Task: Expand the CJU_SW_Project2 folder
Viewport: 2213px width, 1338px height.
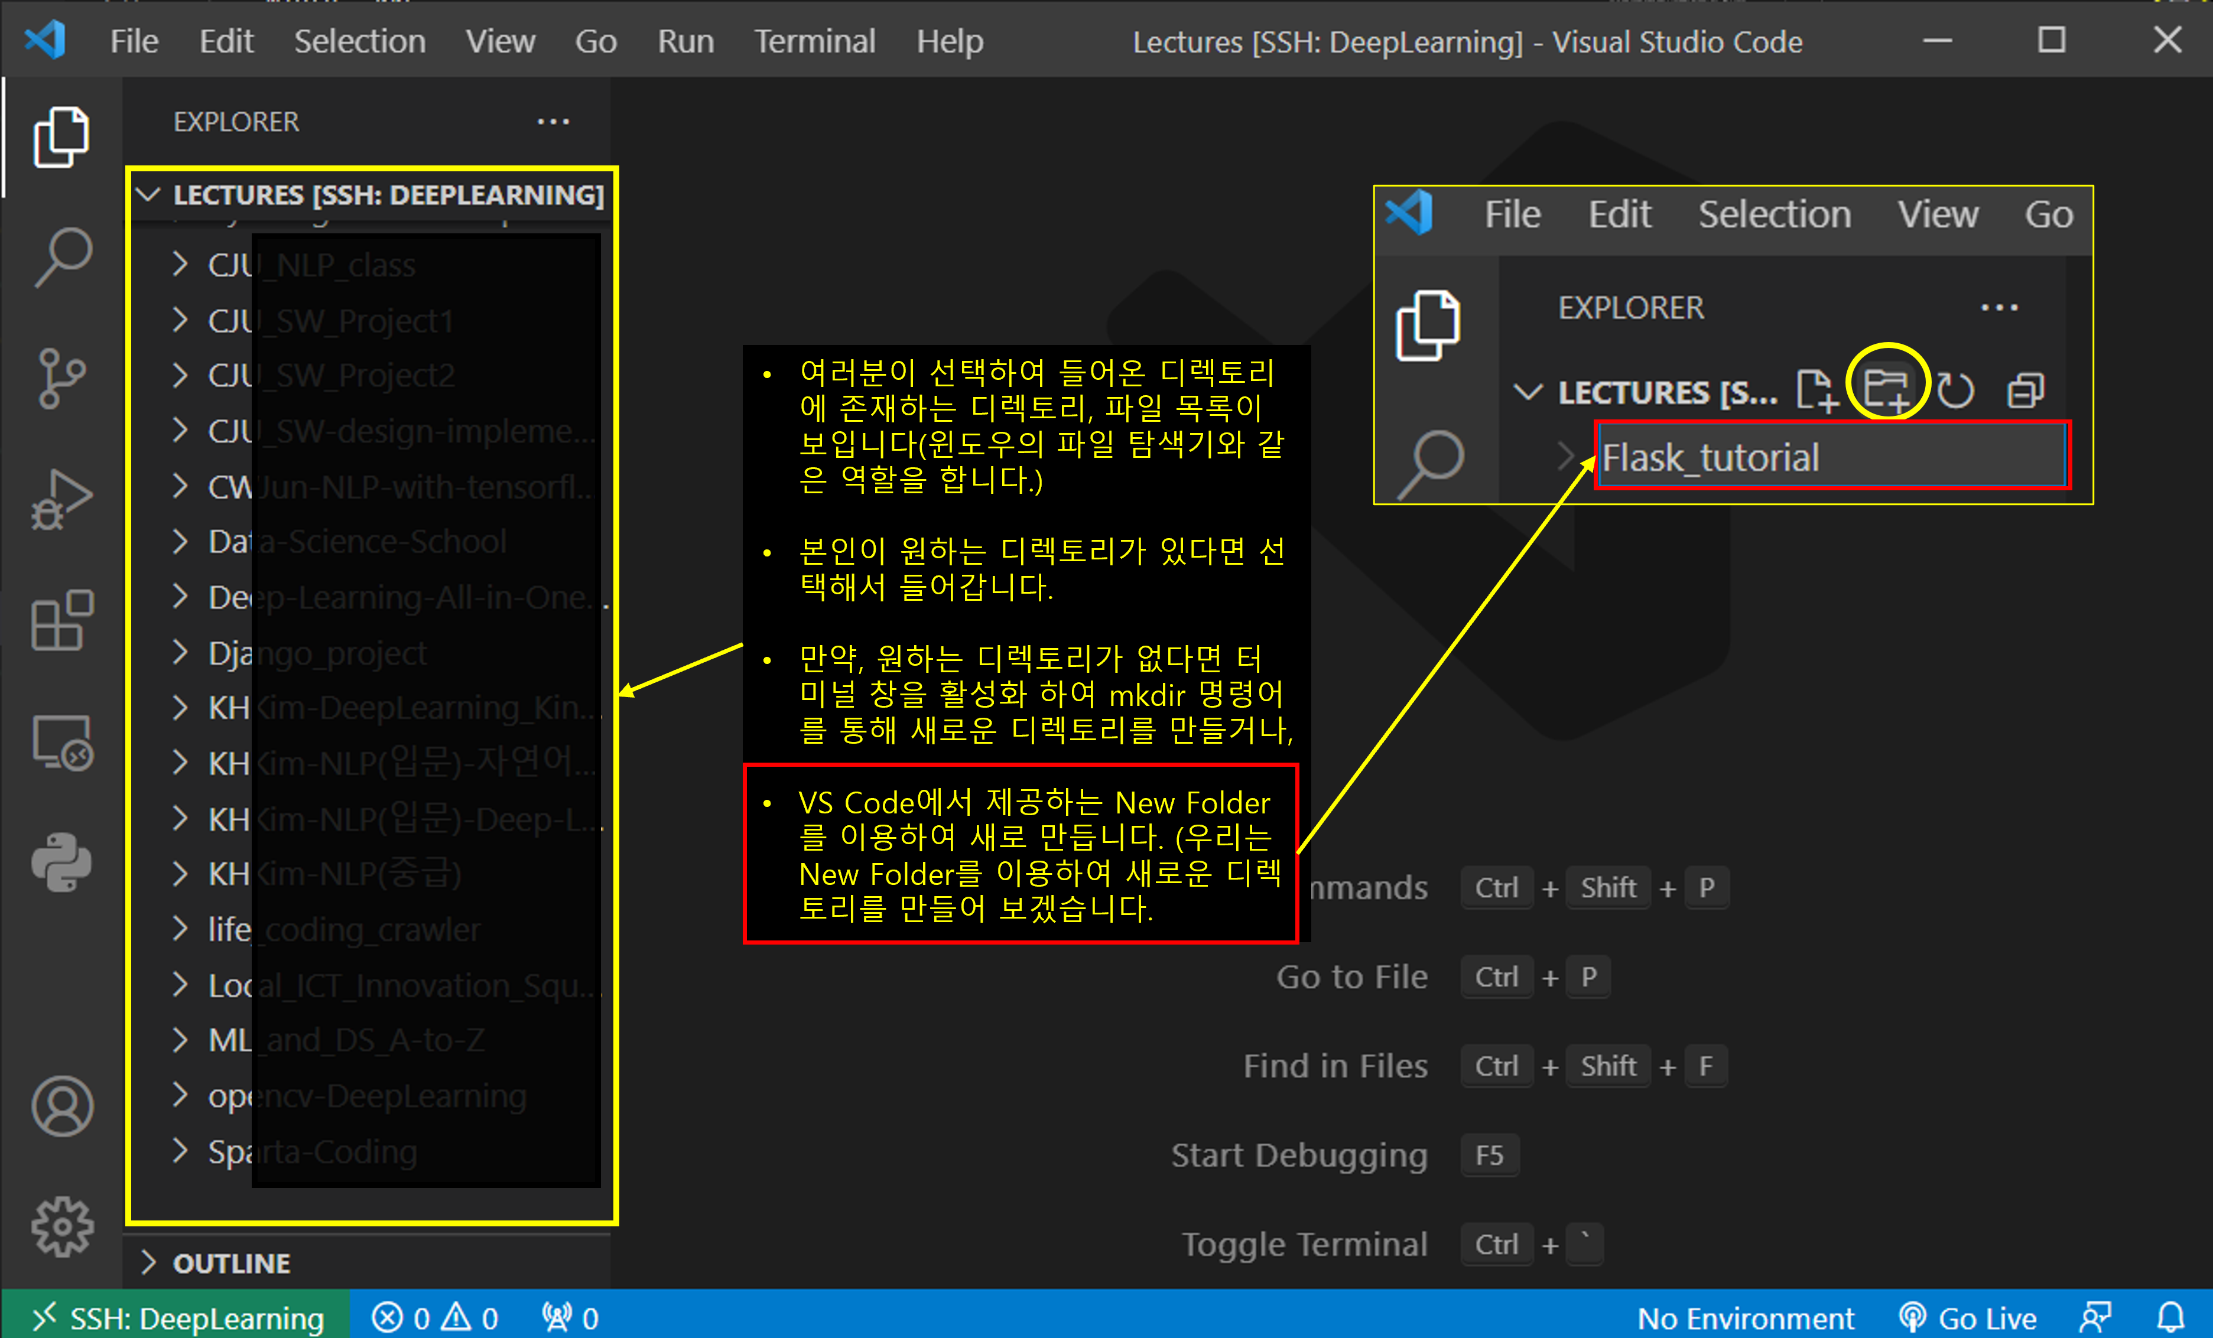Action: pyautogui.click(x=180, y=375)
